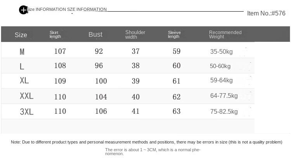Click the Item No.:#576 label

coord(266,14)
